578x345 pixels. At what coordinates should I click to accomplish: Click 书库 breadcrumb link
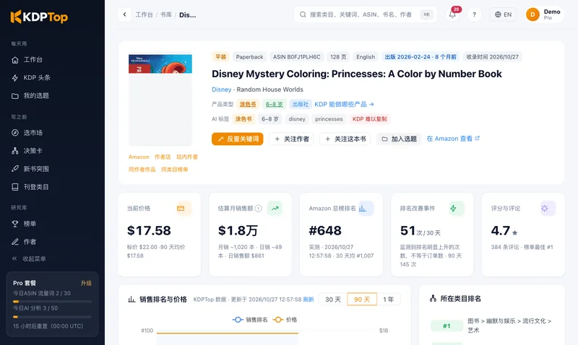166,14
